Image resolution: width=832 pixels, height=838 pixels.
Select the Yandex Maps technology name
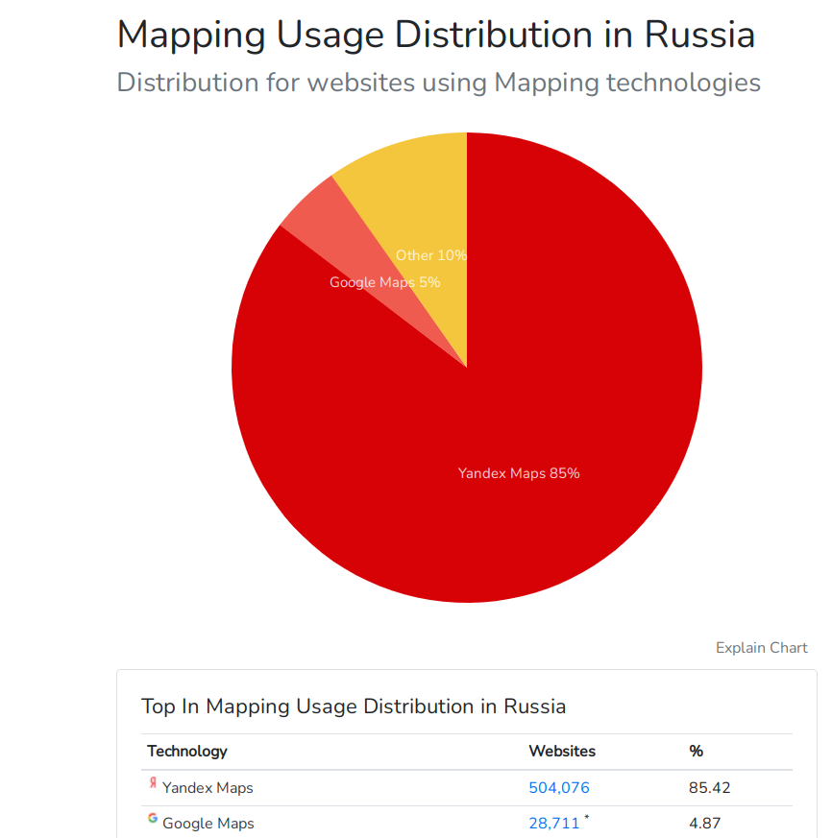tap(208, 788)
